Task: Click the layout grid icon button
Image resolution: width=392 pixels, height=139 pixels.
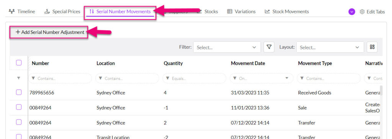Action: click(372, 47)
